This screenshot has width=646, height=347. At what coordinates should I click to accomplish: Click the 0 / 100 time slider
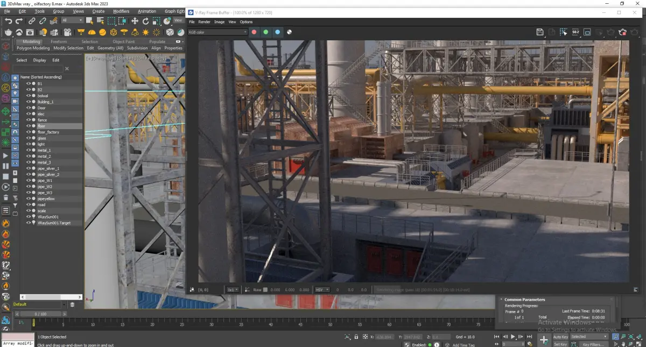click(x=40, y=314)
